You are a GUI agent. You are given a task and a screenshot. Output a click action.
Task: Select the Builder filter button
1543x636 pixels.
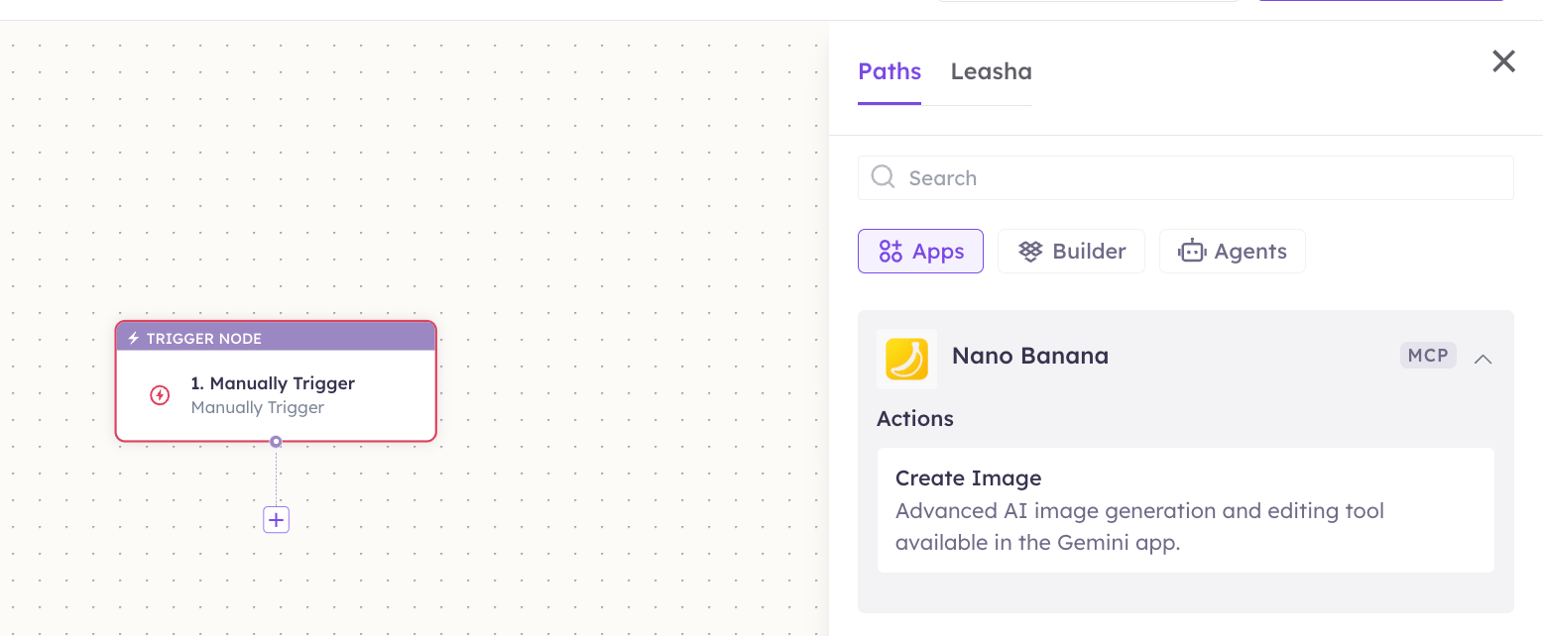click(1071, 251)
